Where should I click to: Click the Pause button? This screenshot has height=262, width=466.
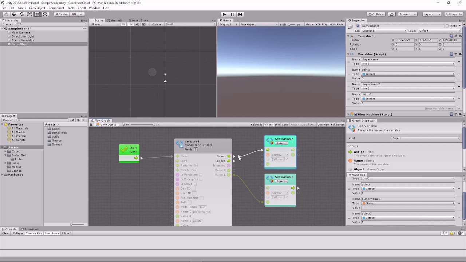[232, 14]
